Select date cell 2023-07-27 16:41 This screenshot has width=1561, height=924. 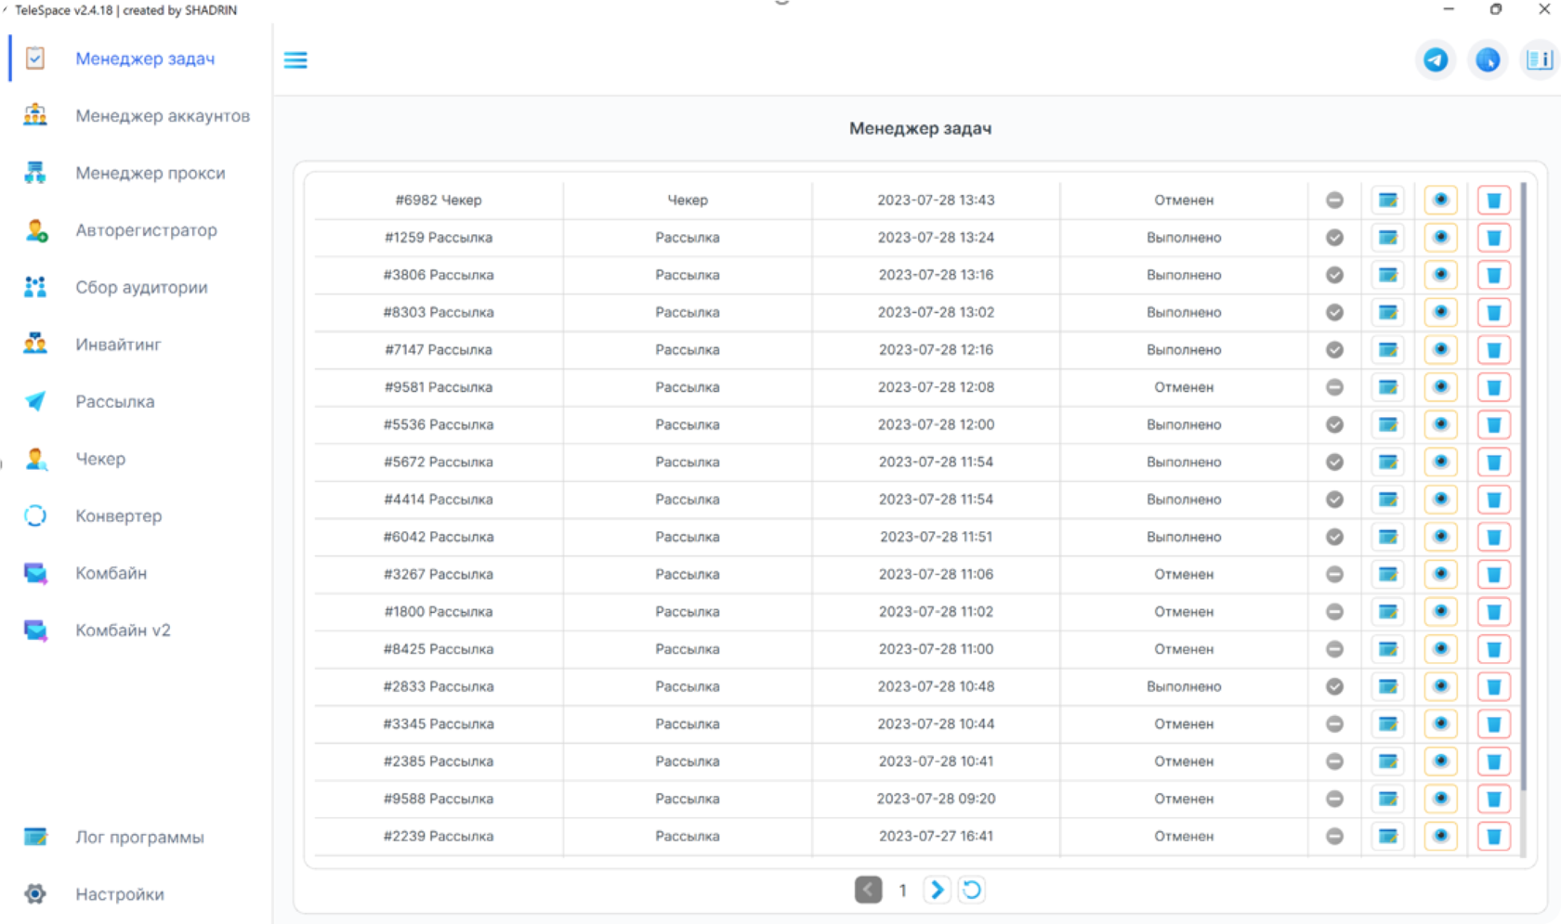[936, 836]
